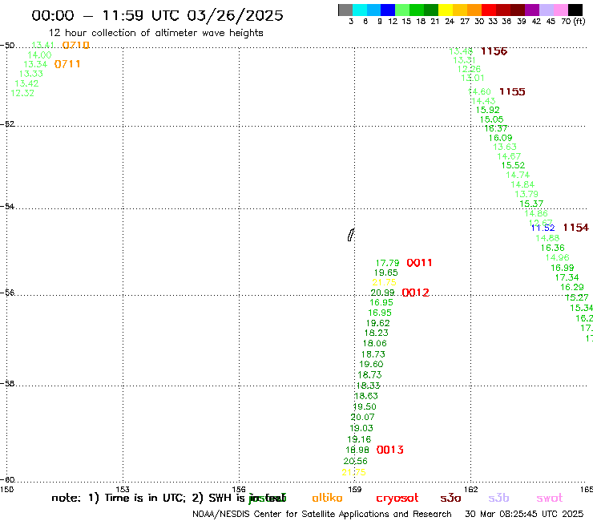Click the wave height value 18.23
Viewport: 593px width, 521px height.
coord(377,333)
